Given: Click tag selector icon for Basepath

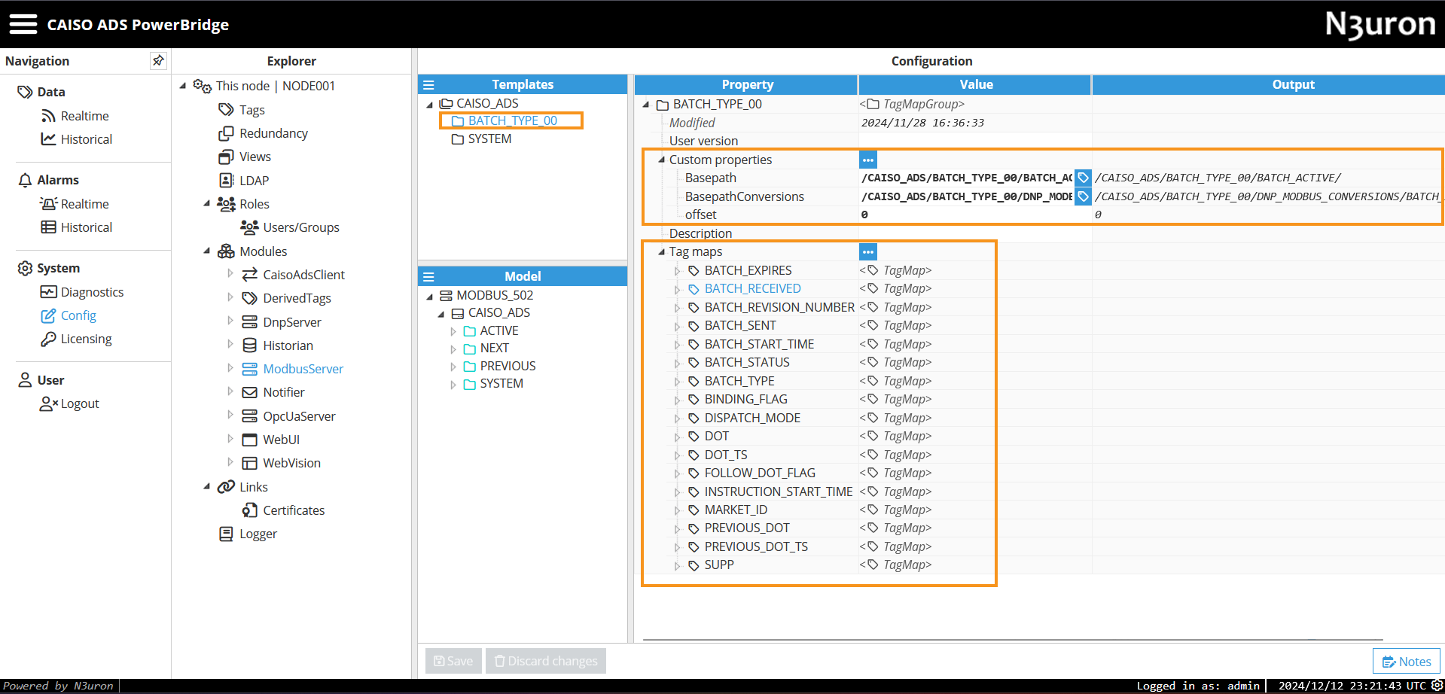Looking at the screenshot, I should 1083,178.
